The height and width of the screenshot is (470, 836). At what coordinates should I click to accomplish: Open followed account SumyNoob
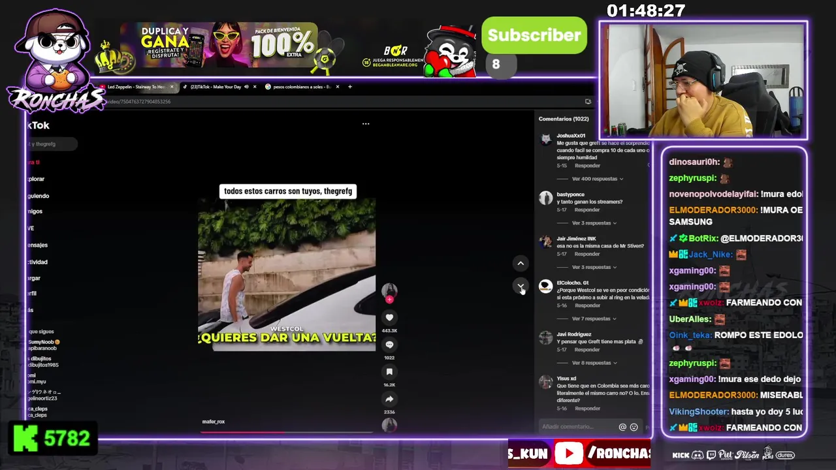coord(44,345)
